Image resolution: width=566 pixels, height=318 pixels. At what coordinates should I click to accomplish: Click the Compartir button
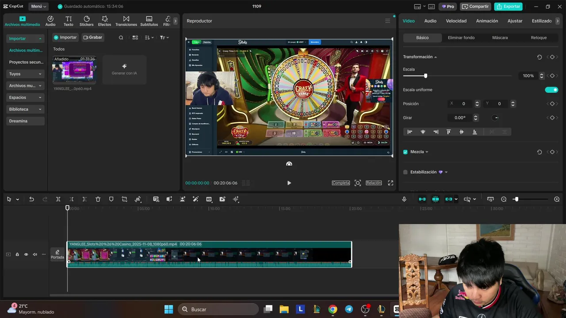point(475,7)
